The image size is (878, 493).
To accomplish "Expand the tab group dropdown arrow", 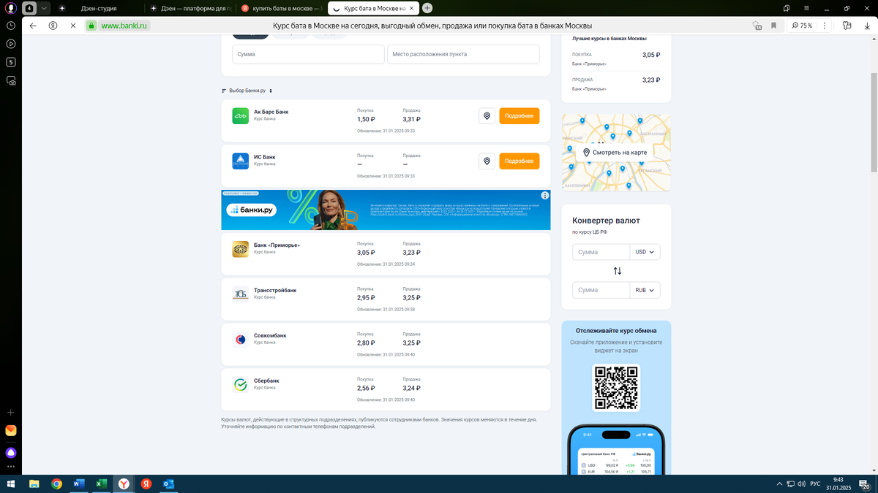I will point(44,8).
